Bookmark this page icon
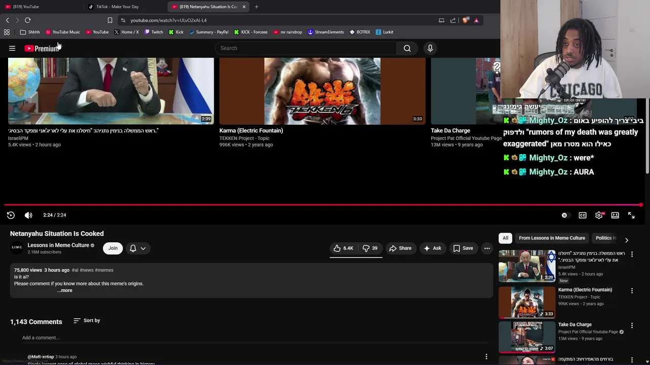 point(110,20)
